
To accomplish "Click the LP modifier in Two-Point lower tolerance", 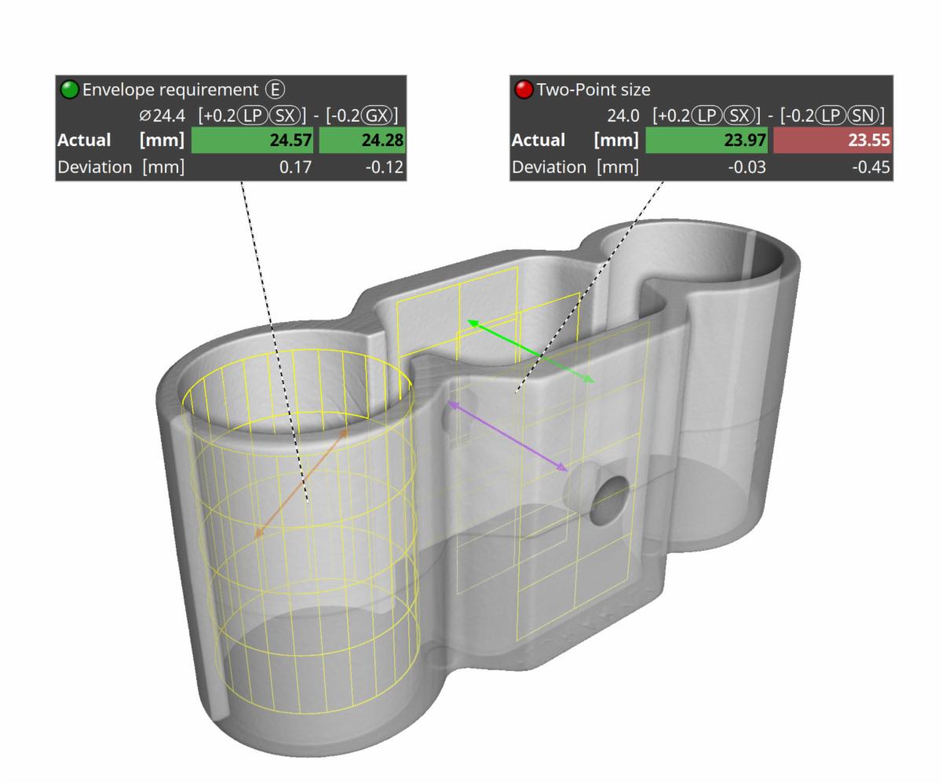I will click(831, 116).
